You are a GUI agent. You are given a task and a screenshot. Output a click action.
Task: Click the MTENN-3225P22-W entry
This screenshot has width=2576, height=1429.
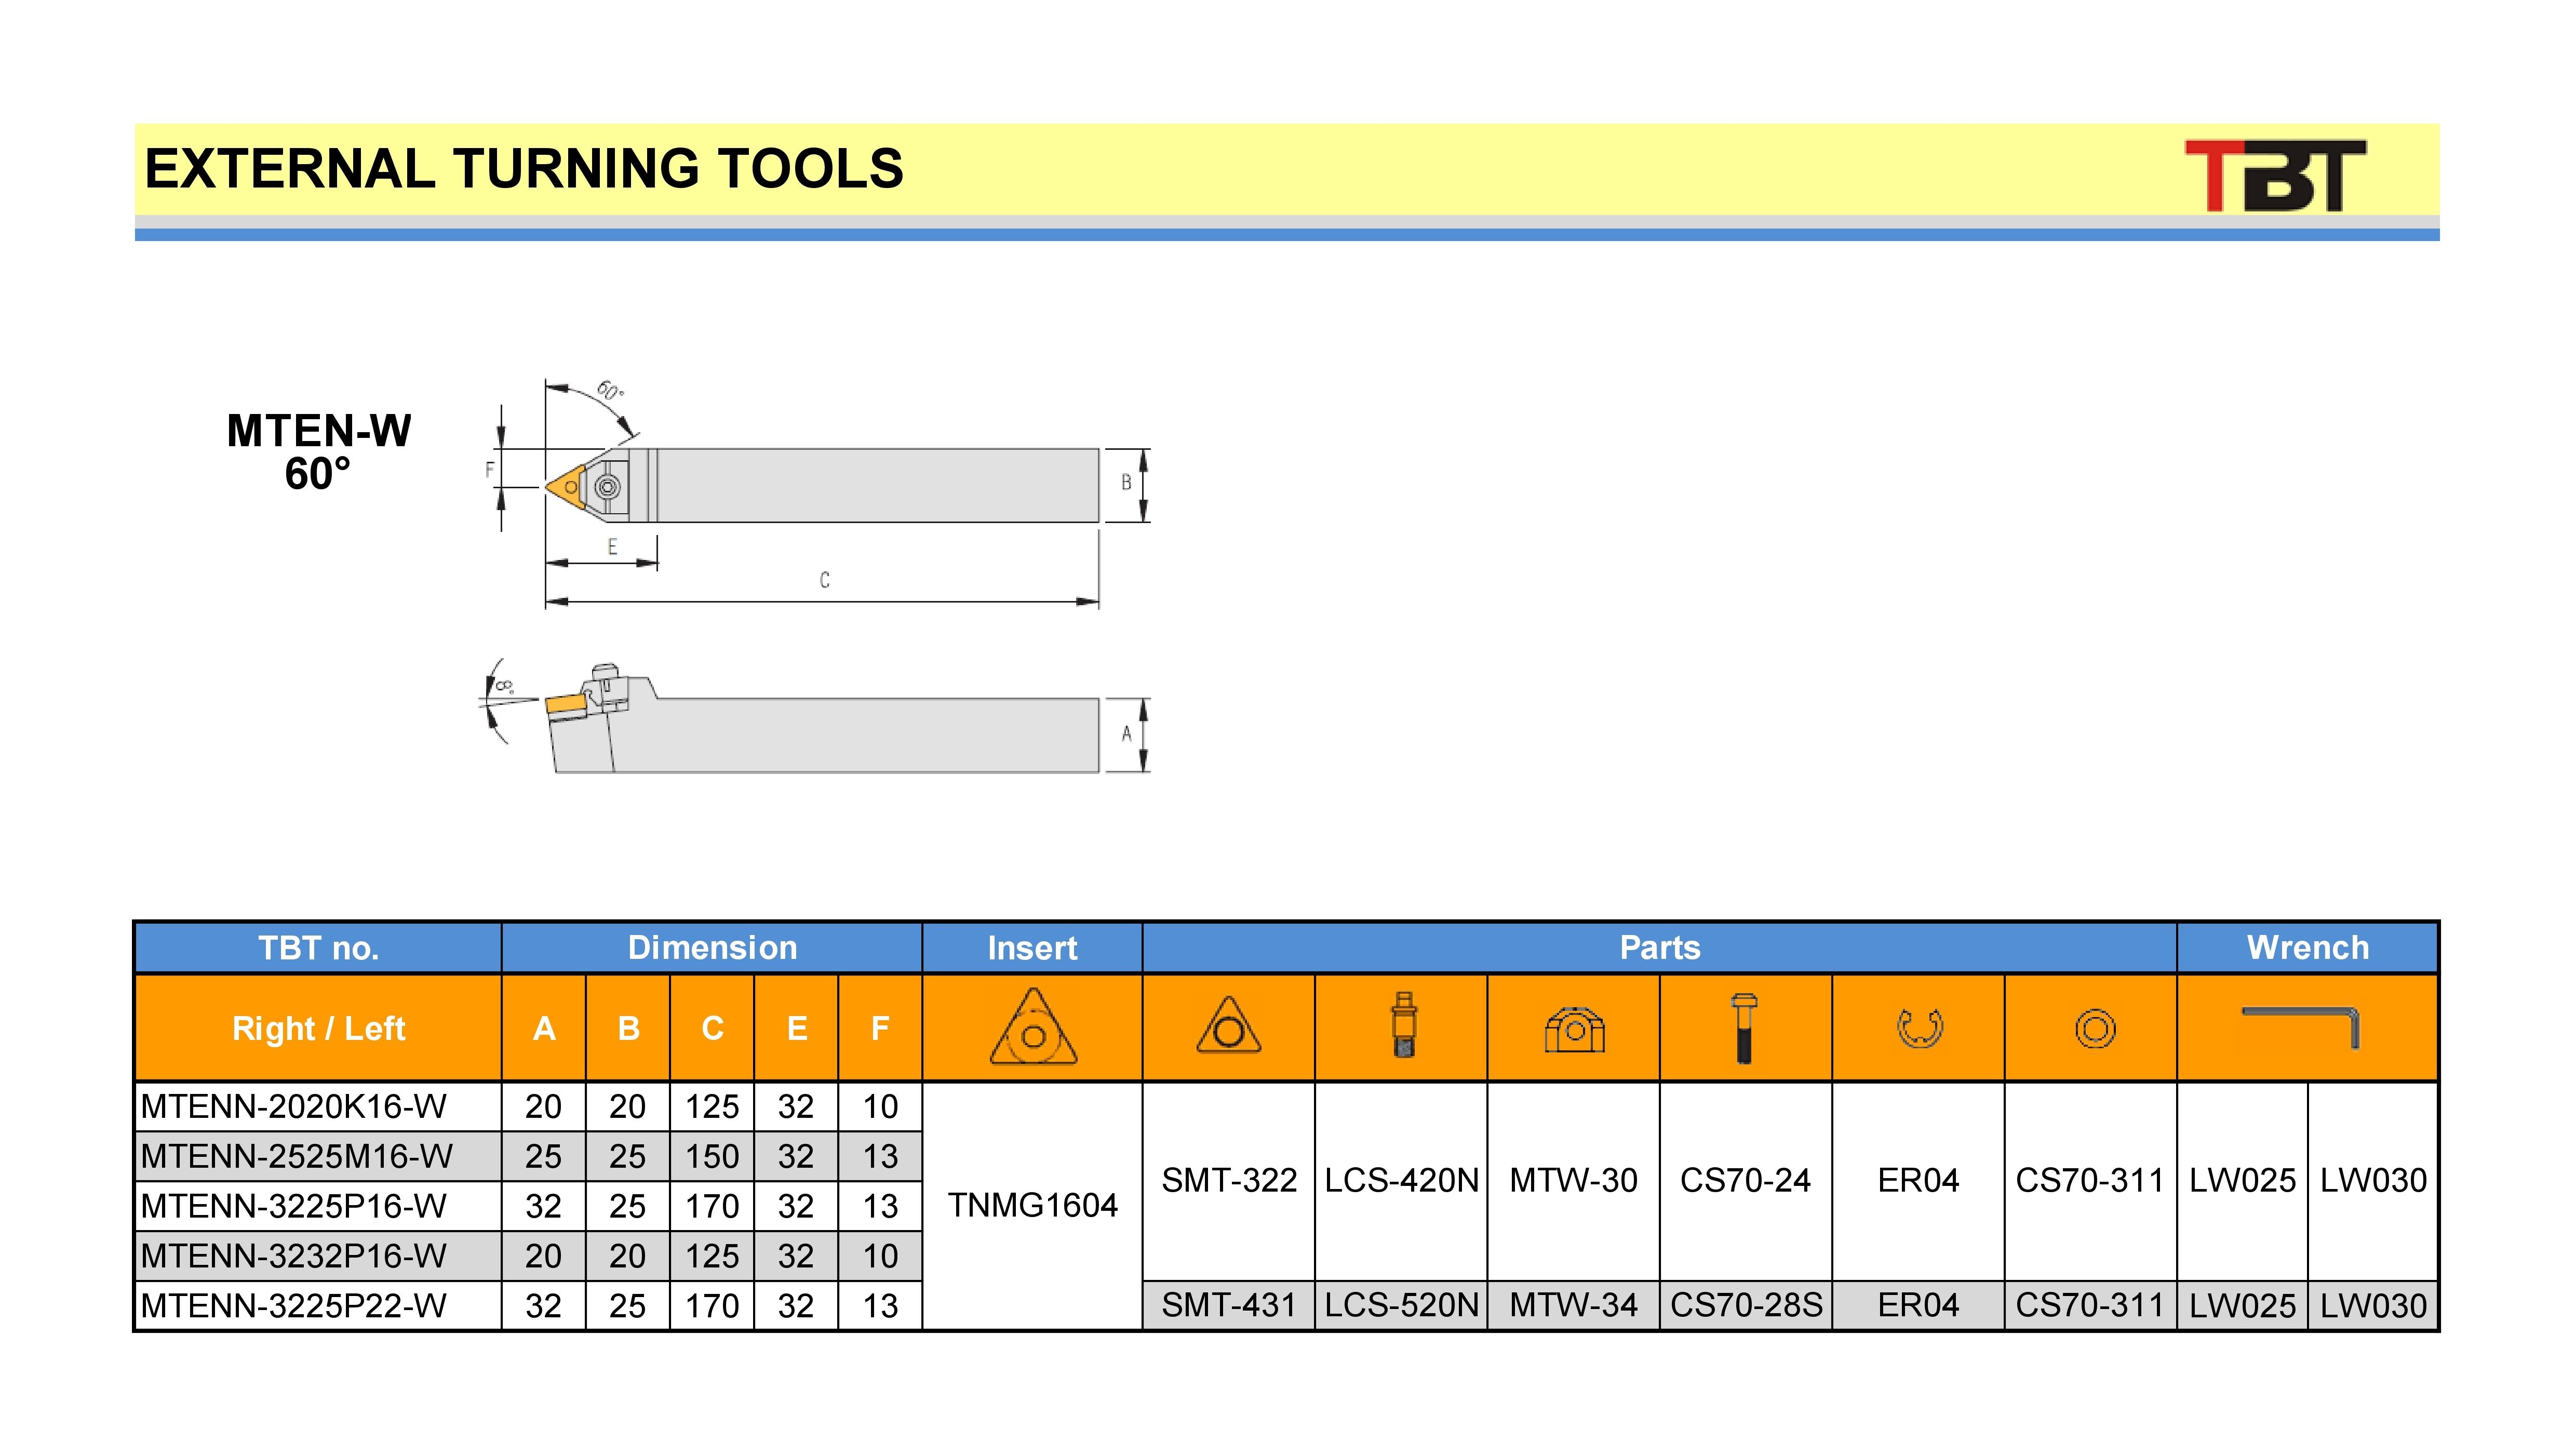click(x=294, y=1306)
